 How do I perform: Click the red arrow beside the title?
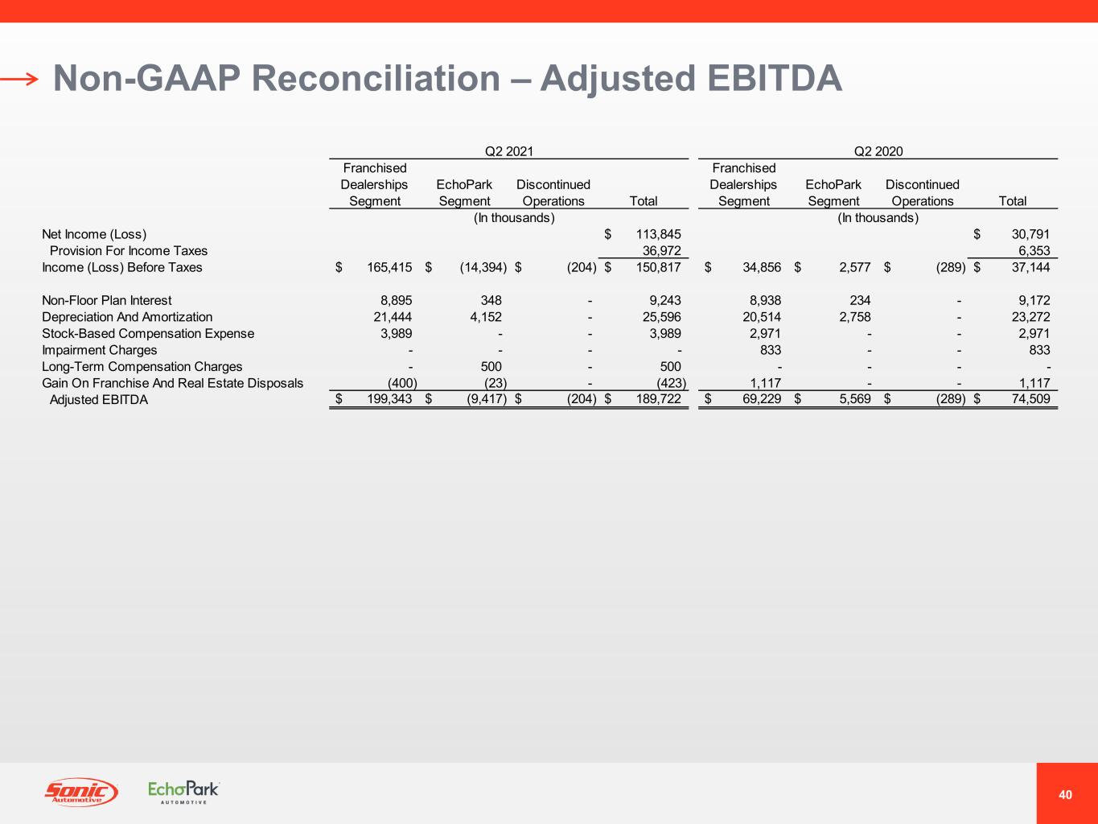(19, 79)
